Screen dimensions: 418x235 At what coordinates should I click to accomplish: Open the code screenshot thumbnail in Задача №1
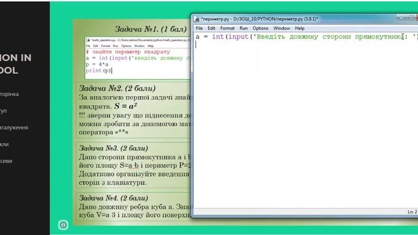138,58
